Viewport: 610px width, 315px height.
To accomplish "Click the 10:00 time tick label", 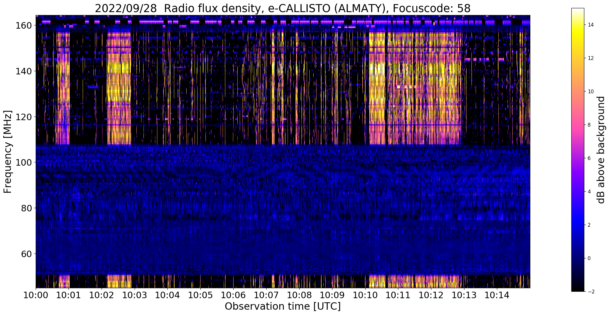I will (36, 295).
